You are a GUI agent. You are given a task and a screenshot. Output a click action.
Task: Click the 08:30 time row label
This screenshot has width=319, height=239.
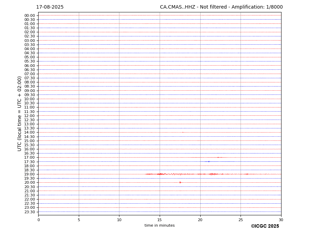click(30, 87)
